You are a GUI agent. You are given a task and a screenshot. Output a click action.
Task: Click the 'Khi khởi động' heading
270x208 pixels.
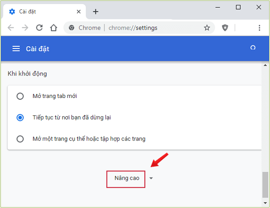pyautogui.click(x=27, y=74)
